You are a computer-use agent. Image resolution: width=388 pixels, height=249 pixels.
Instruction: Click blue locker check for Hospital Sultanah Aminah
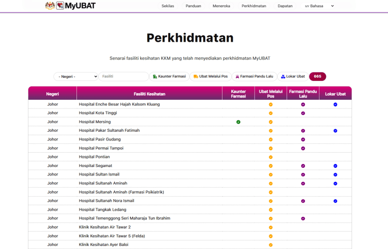tap(335, 184)
